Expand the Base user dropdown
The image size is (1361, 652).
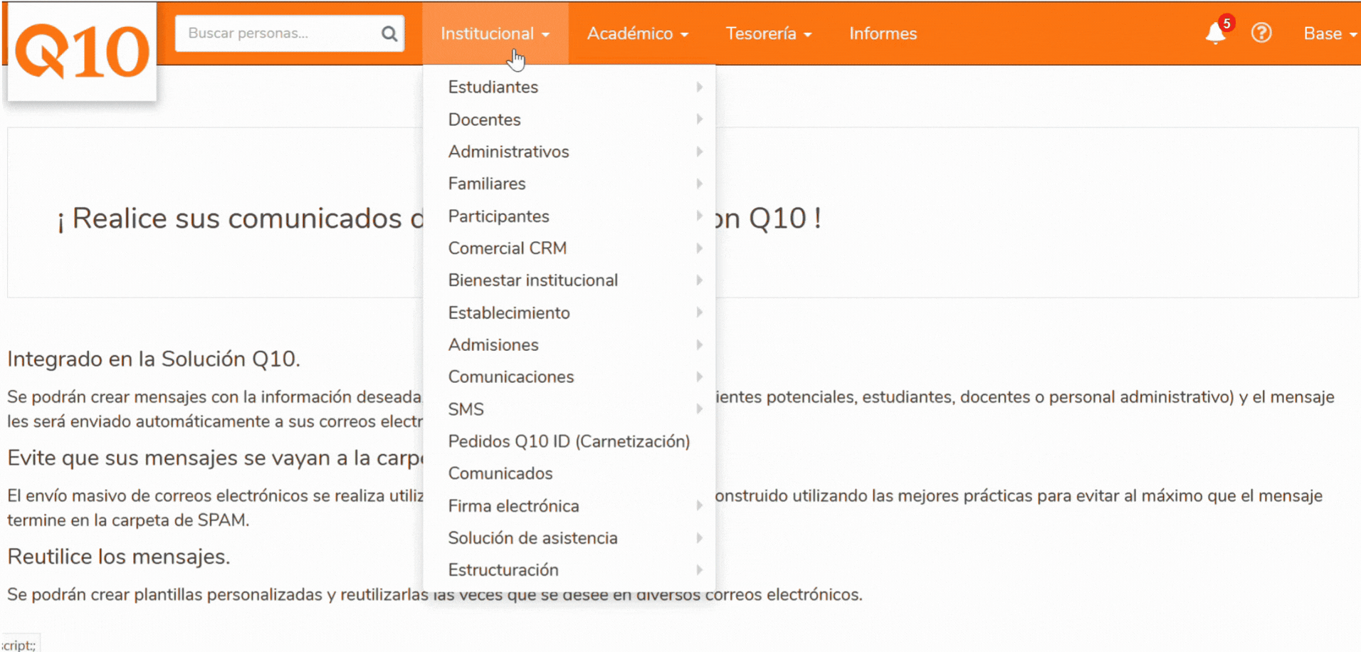[1330, 33]
